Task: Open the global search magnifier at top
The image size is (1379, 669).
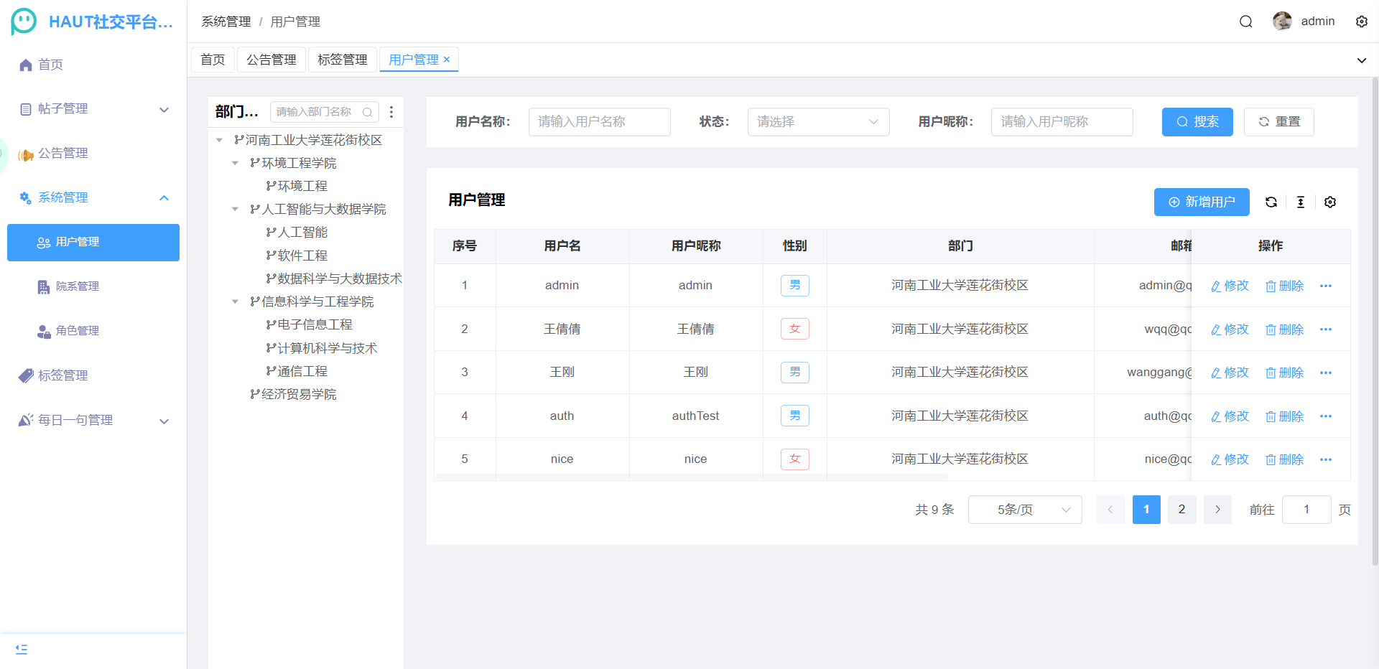Action: 1245,22
